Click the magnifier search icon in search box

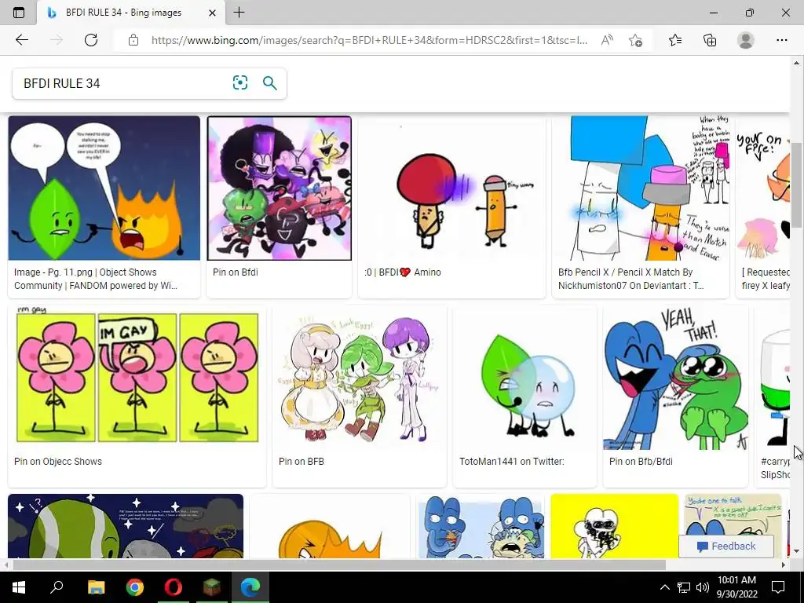coord(270,83)
